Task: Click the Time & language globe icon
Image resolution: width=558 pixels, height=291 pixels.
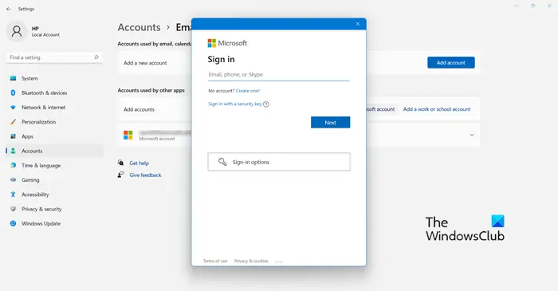Action: 14,165
